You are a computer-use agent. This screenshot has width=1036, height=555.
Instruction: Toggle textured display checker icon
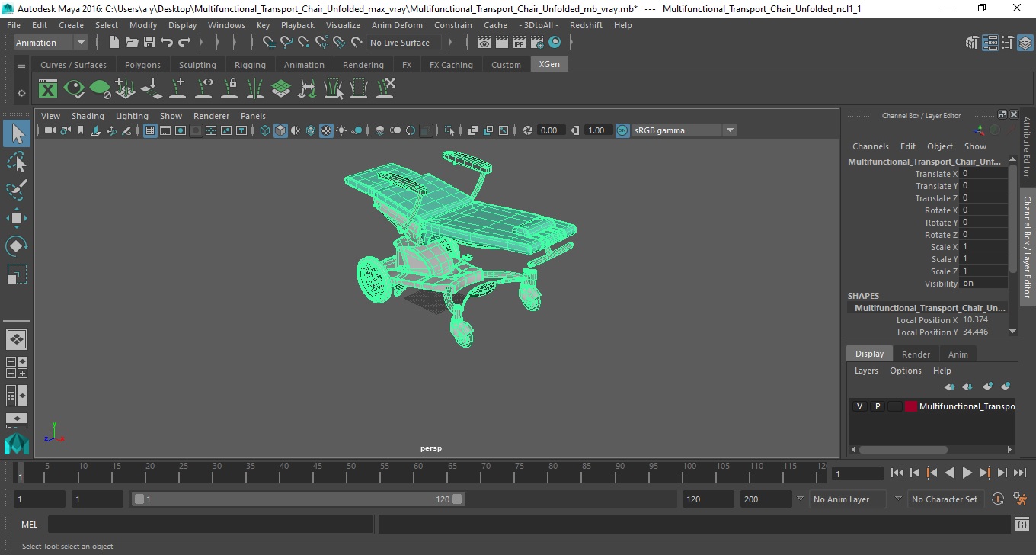click(x=326, y=130)
